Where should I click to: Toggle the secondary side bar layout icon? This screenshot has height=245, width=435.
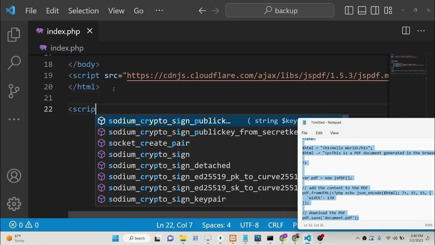375,11
